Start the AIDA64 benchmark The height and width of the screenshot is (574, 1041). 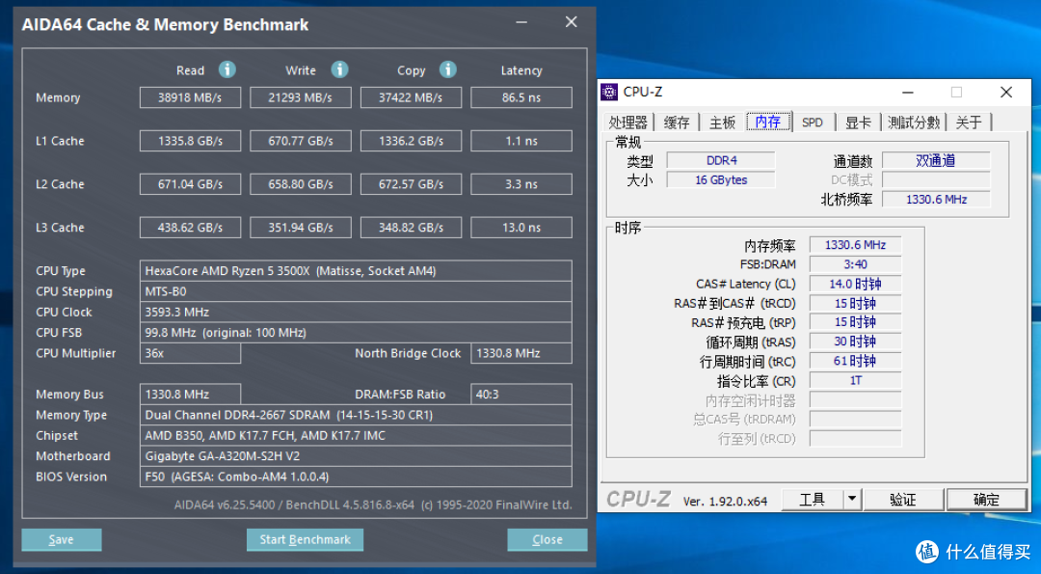[305, 539]
